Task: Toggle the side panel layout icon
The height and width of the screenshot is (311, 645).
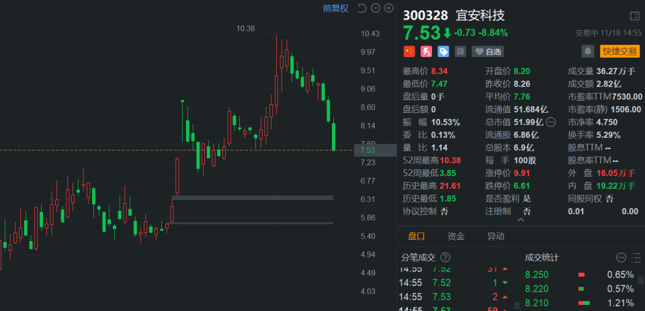Action: click(634, 16)
